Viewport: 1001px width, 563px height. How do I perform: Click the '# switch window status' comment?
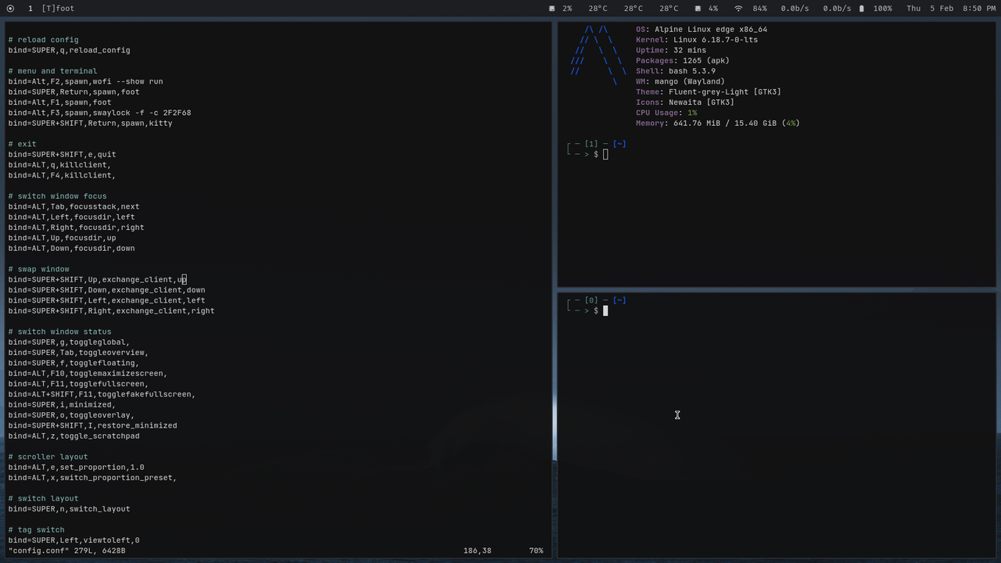(x=60, y=332)
